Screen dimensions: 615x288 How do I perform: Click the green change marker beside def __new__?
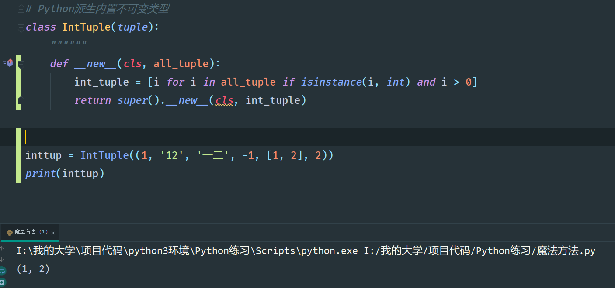(x=18, y=82)
